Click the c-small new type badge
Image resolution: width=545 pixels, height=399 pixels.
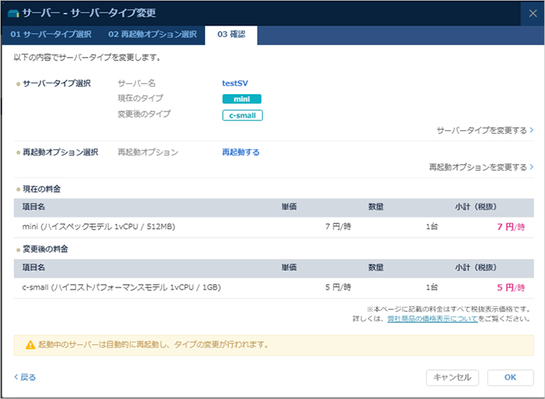(x=242, y=115)
